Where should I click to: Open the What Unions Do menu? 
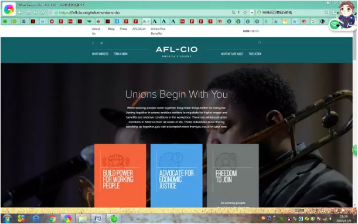pyautogui.click(x=100, y=54)
